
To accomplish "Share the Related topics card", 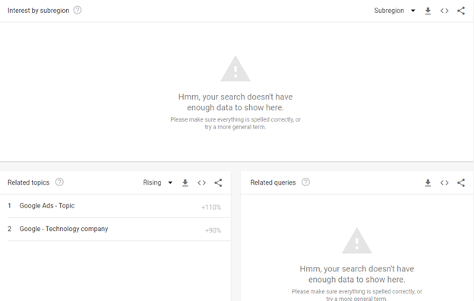I will coord(218,182).
